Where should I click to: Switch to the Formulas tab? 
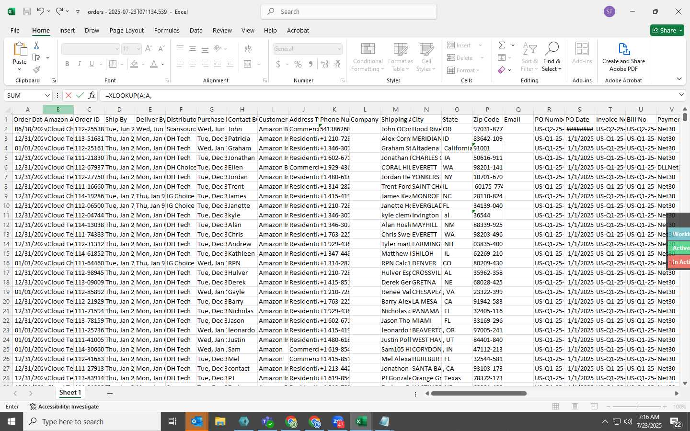(x=167, y=30)
